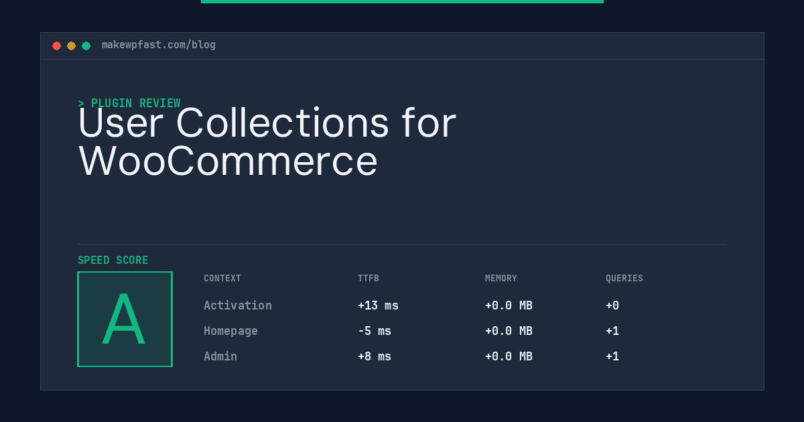Click the 'CONTEXT' column header
804x422 pixels.
222,279
